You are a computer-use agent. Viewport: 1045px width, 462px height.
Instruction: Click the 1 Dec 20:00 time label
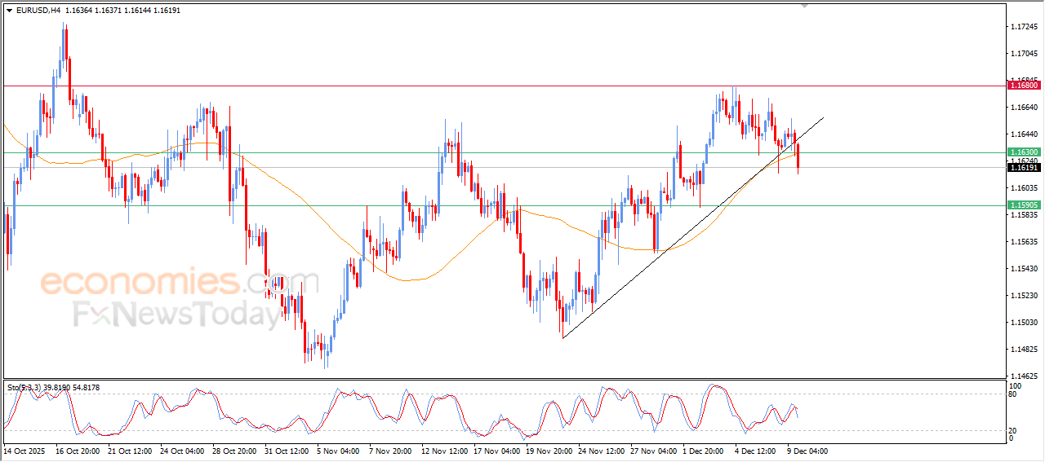click(x=701, y=450)
